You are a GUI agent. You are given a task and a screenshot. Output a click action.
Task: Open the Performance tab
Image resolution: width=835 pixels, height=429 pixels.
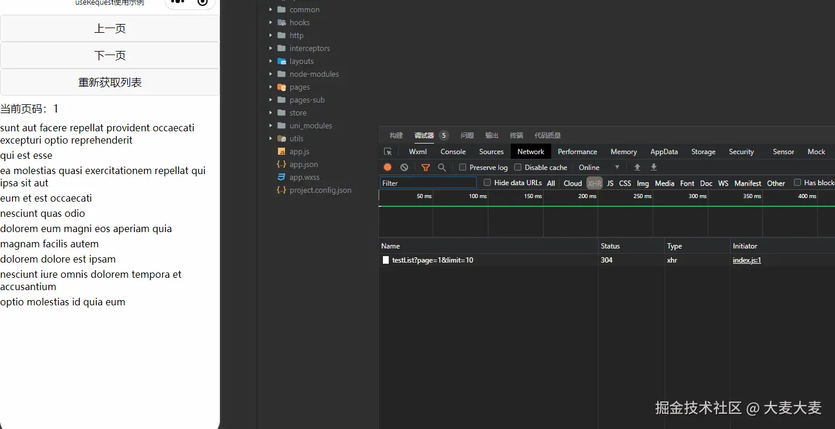pyautogui.click(x=577, y=151)
